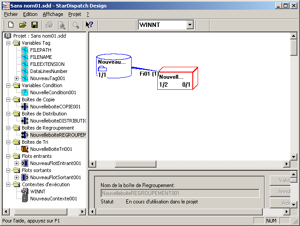The height and width of the screenshot is (226, 300).
Task: Click the Open folder toolbar icon
Action: [23, 25]
